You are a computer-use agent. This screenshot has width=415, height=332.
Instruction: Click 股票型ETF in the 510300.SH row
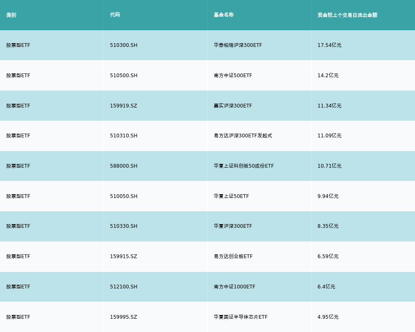tap(18, 45)
